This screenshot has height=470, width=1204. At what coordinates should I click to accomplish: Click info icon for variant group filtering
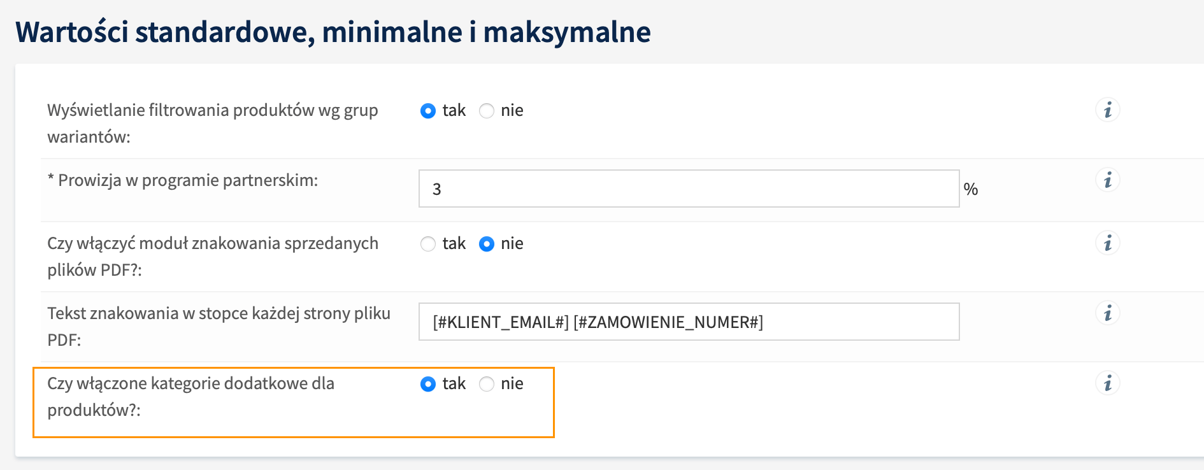pyautogui.click(x=1108, y=110)
